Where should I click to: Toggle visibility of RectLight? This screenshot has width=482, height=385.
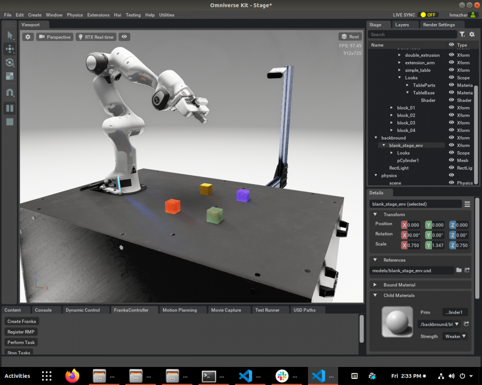[x=451, y=168]
